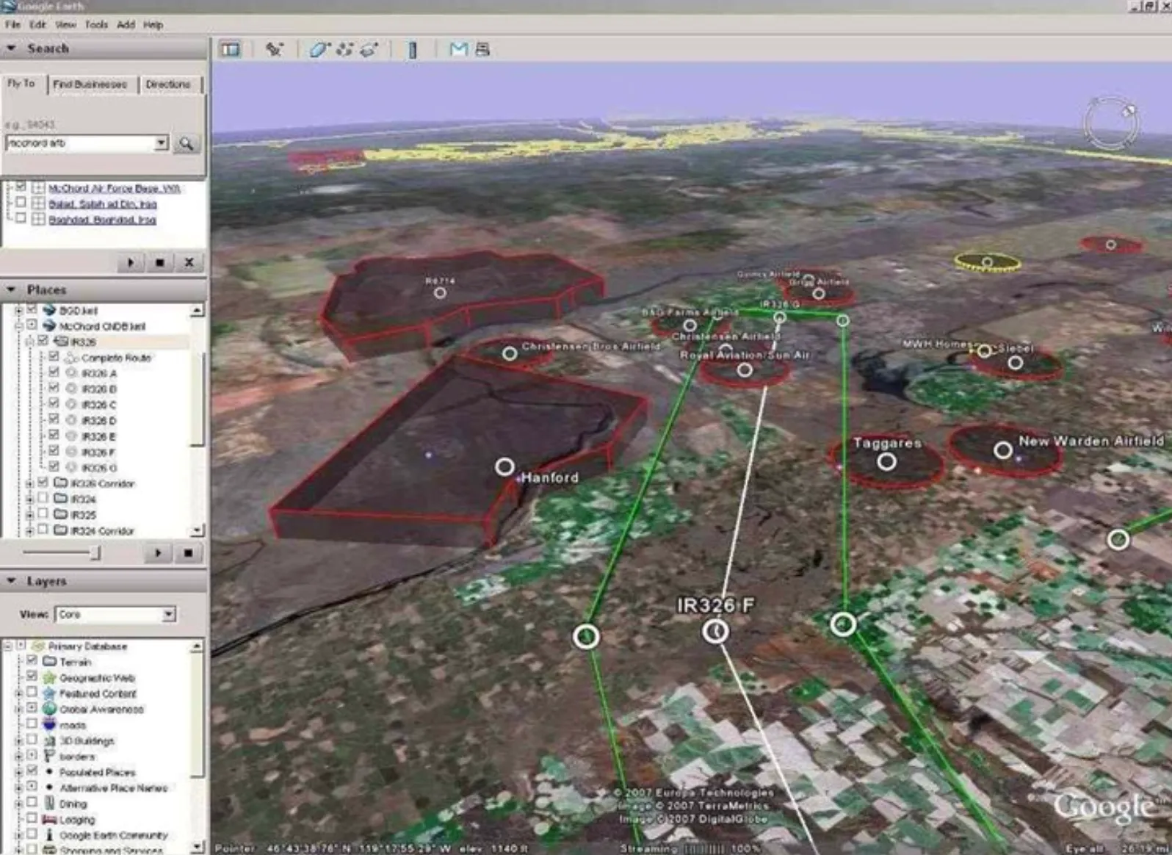Collapse the Primary Database tree node
This screenshot has width=1172, height=855.
[8, 646]
